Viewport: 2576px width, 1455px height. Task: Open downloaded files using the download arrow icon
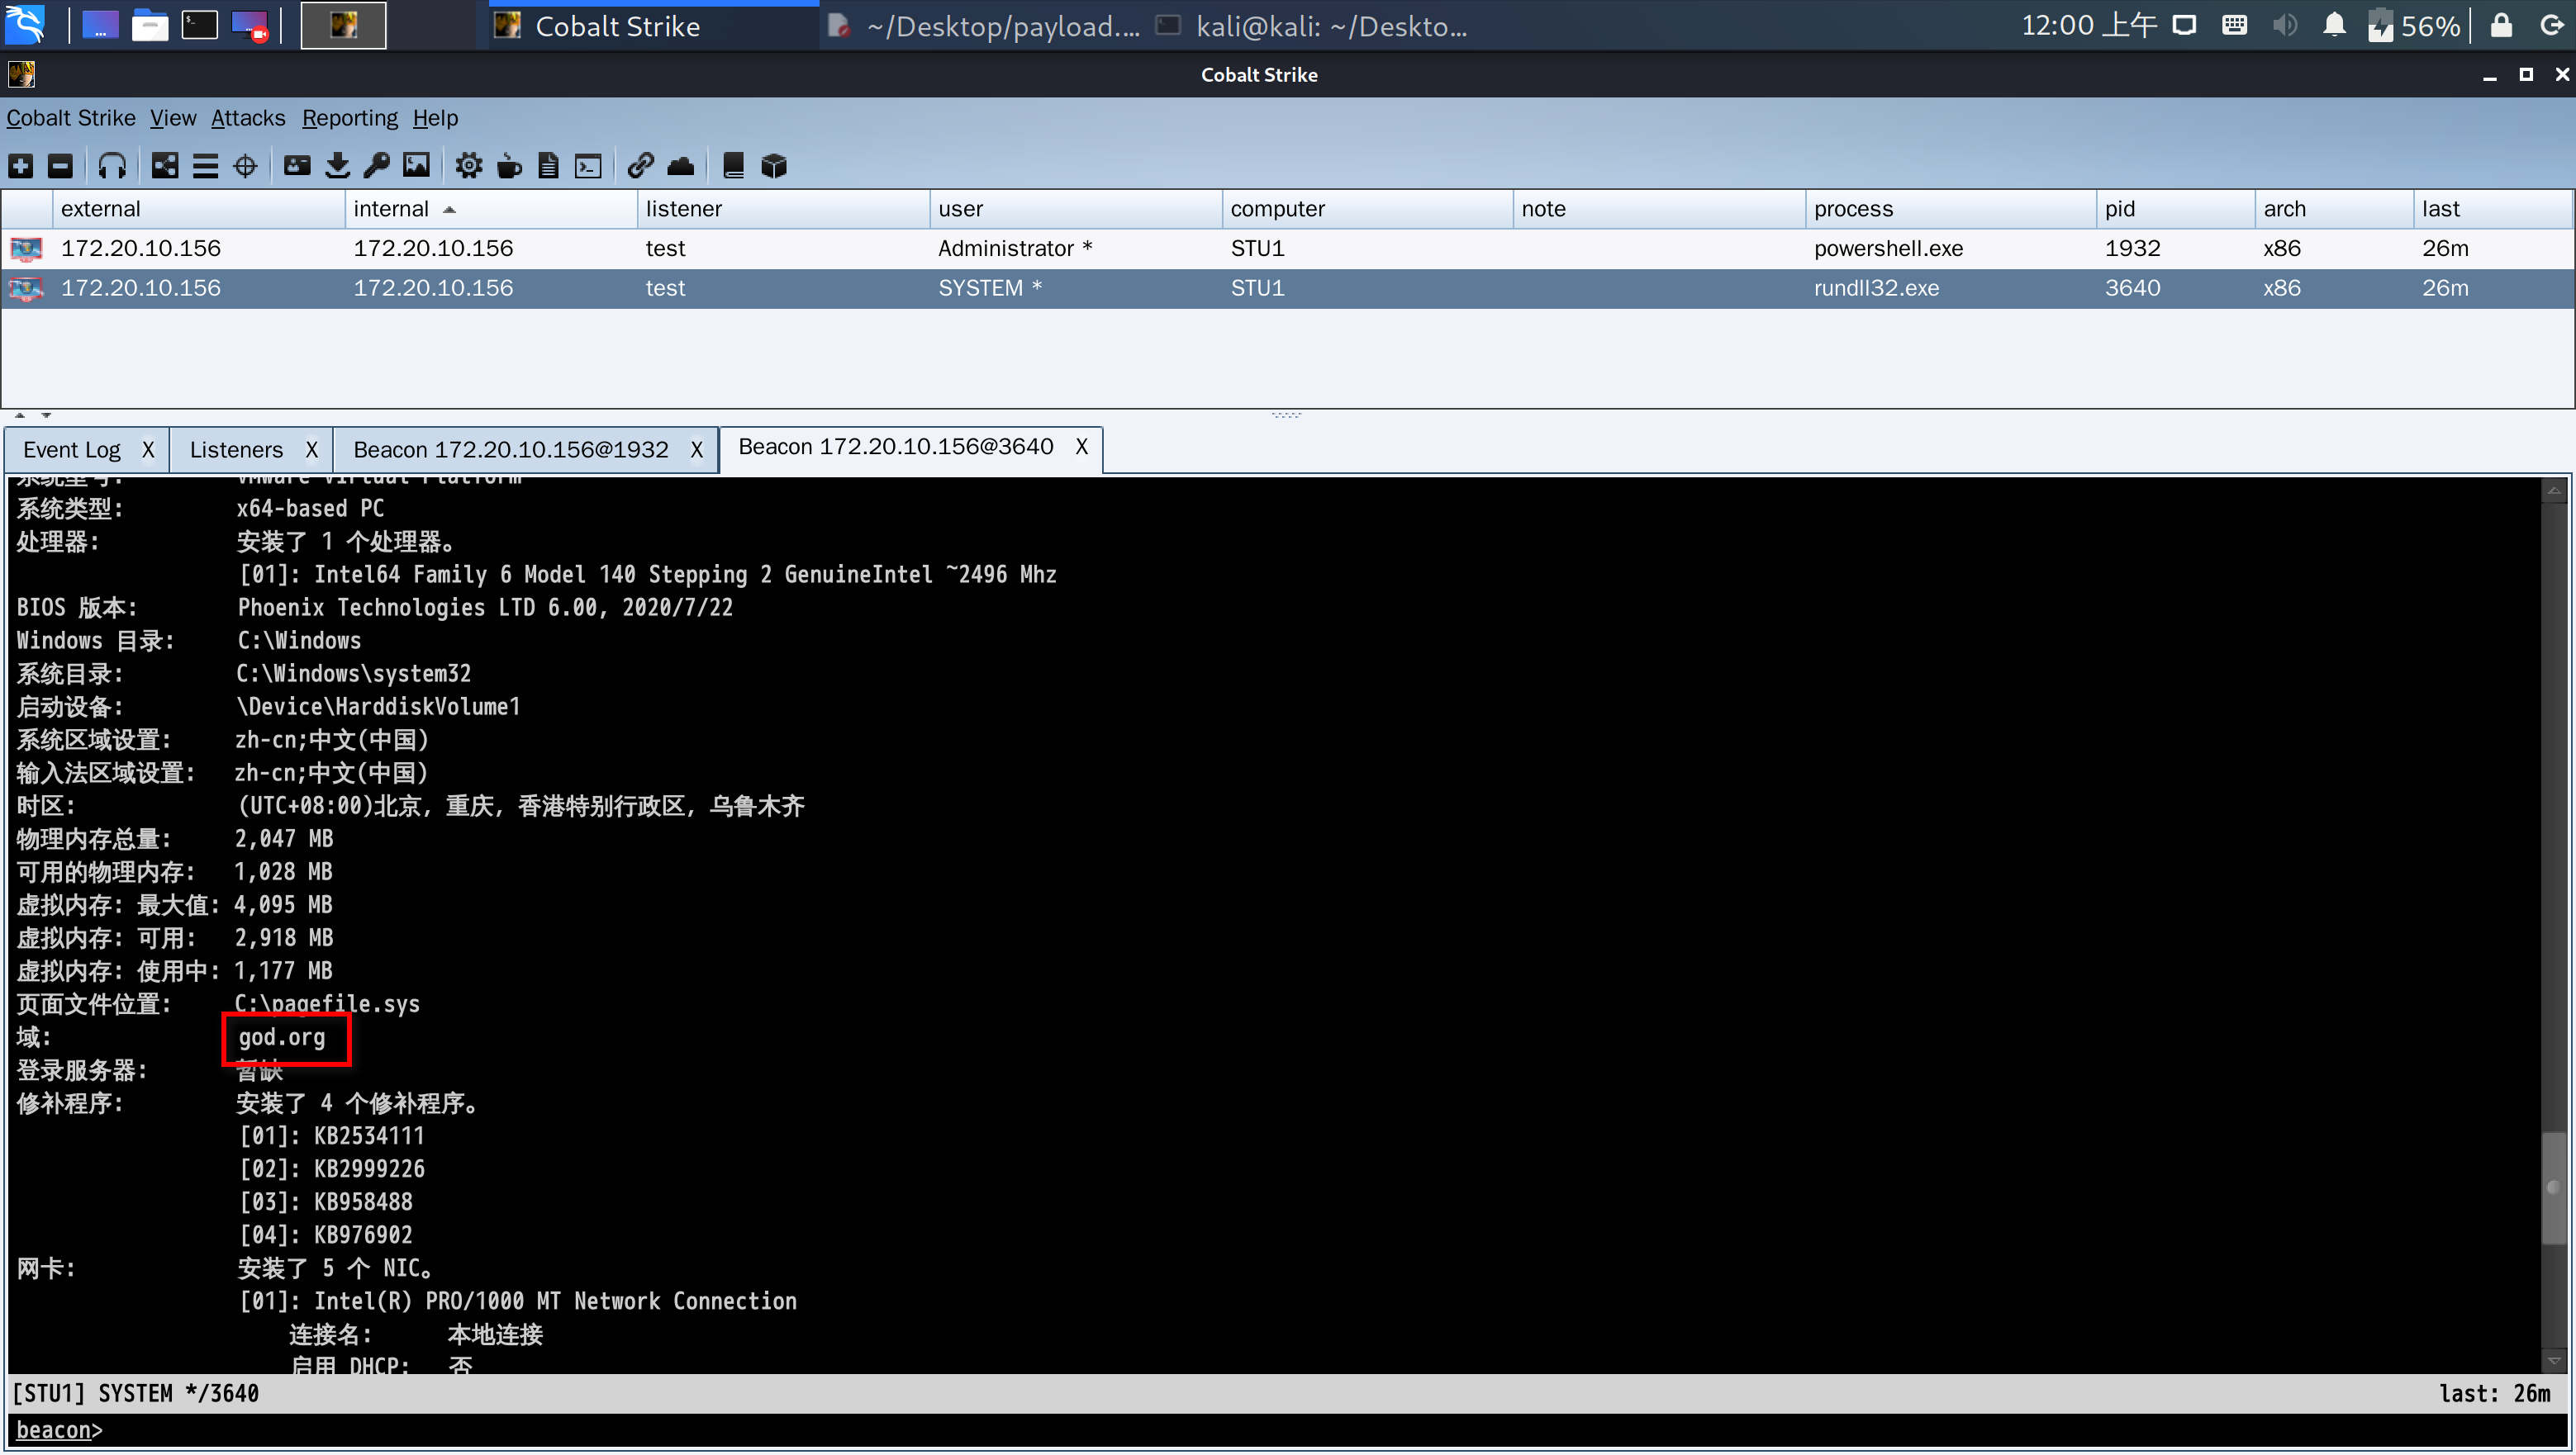click(x=338, y=166)
